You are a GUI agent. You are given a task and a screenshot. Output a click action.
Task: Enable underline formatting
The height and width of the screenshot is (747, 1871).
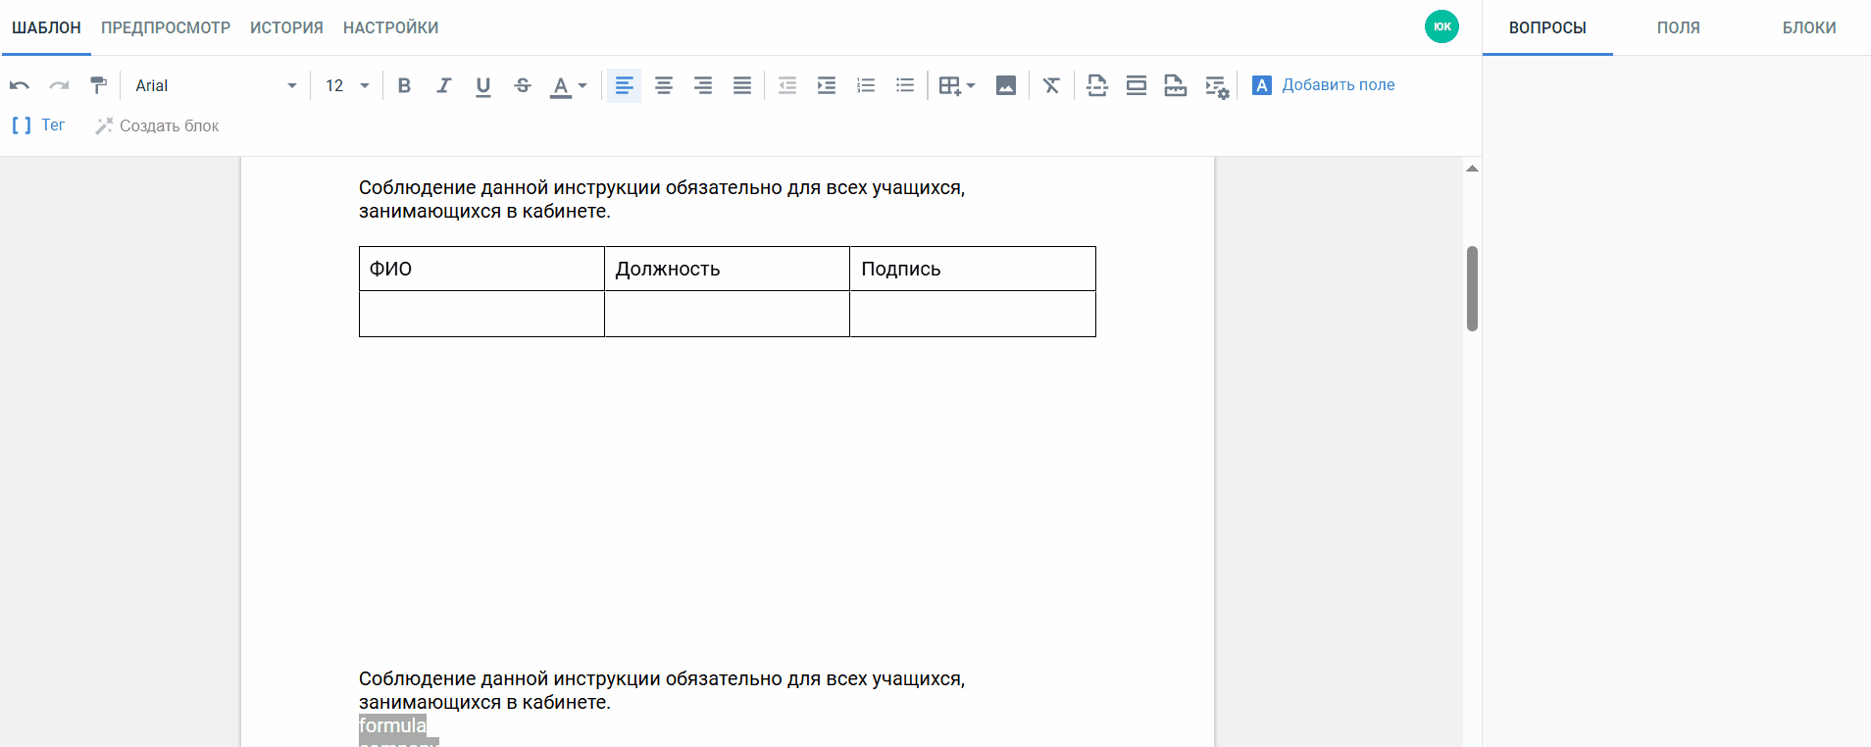[483, 86]
